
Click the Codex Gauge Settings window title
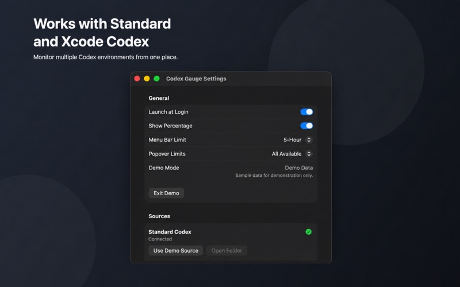click(x=196, y=79)
